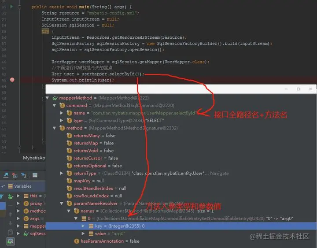Click the field icon beside returnType
Screen dimensions: 317x248
(70, 173)
